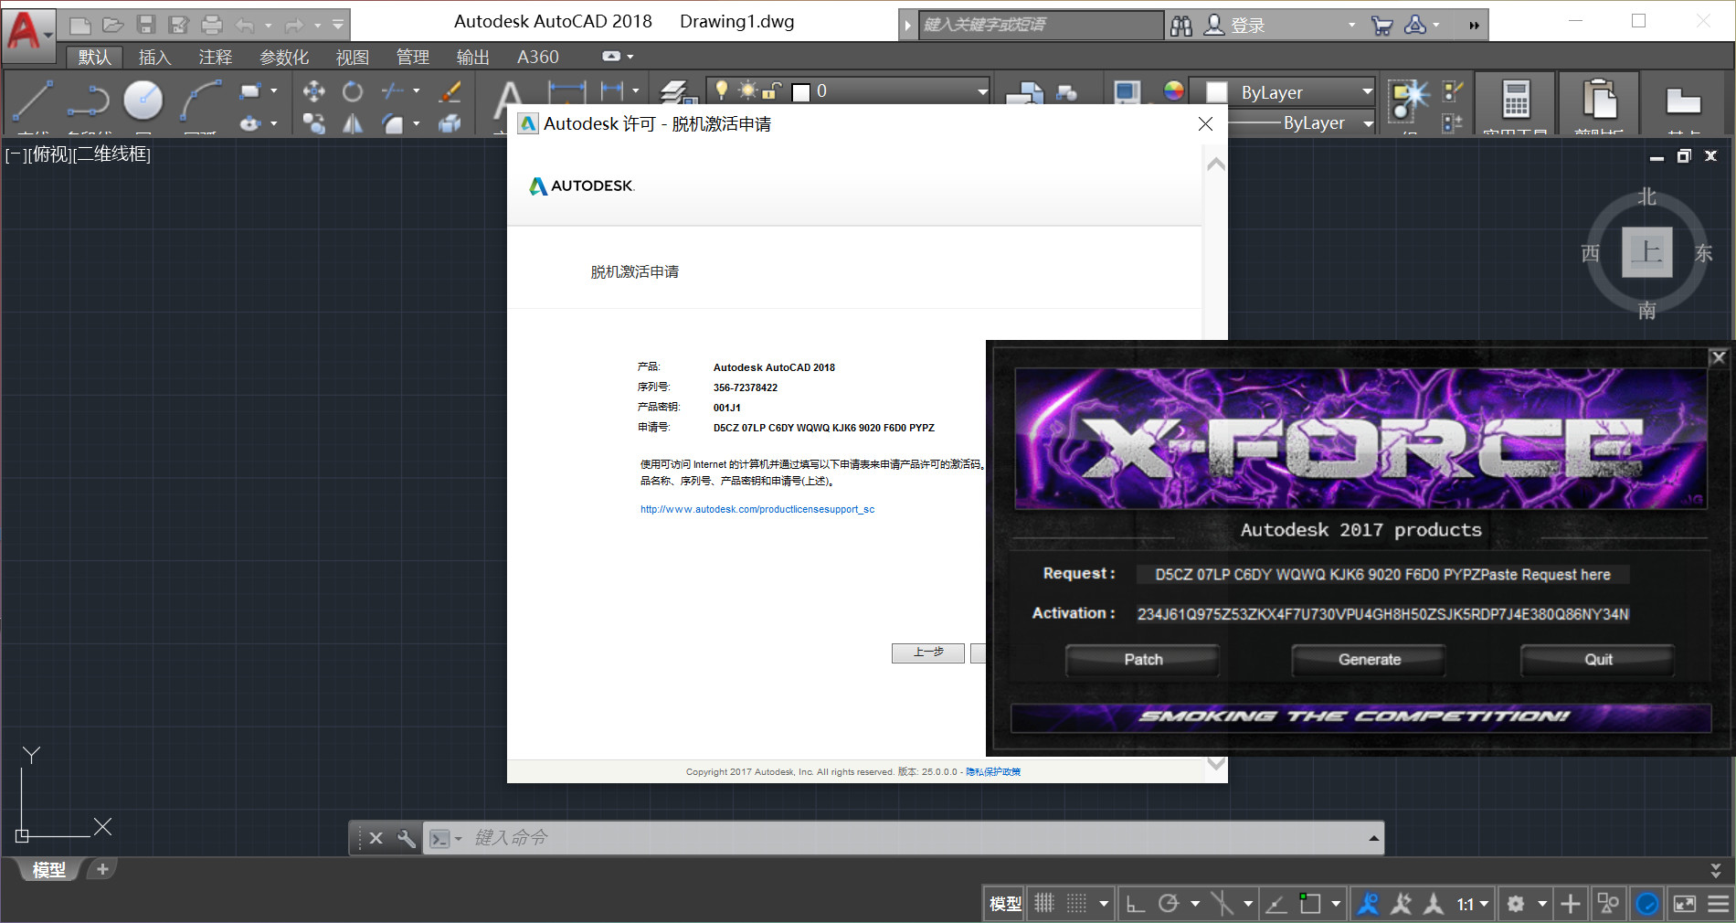Select the Rotate tool icon
The height and width of the screenshot is (923, 1736).
[353, 90]
